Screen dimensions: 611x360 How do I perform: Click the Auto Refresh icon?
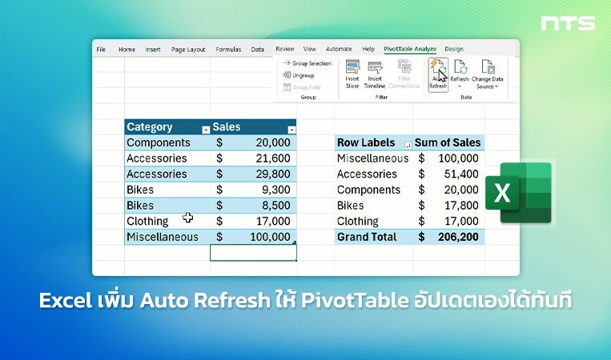coord(438,67)
